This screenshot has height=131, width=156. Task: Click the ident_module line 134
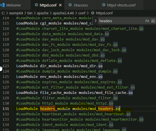pyautogui.click(x=65, y=125)
